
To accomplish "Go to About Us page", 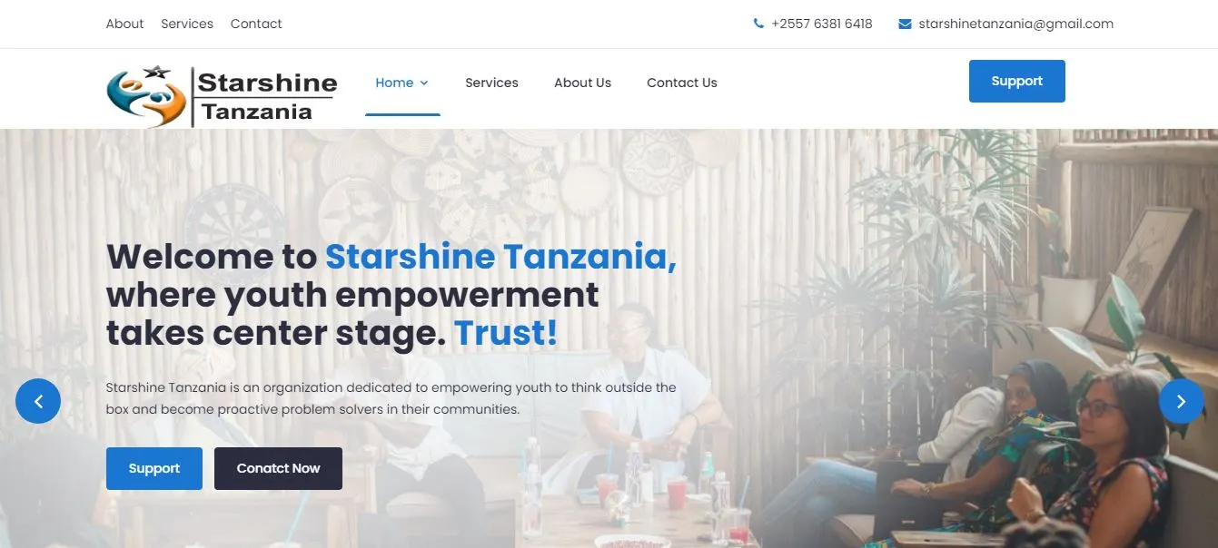I will point(582,83).
